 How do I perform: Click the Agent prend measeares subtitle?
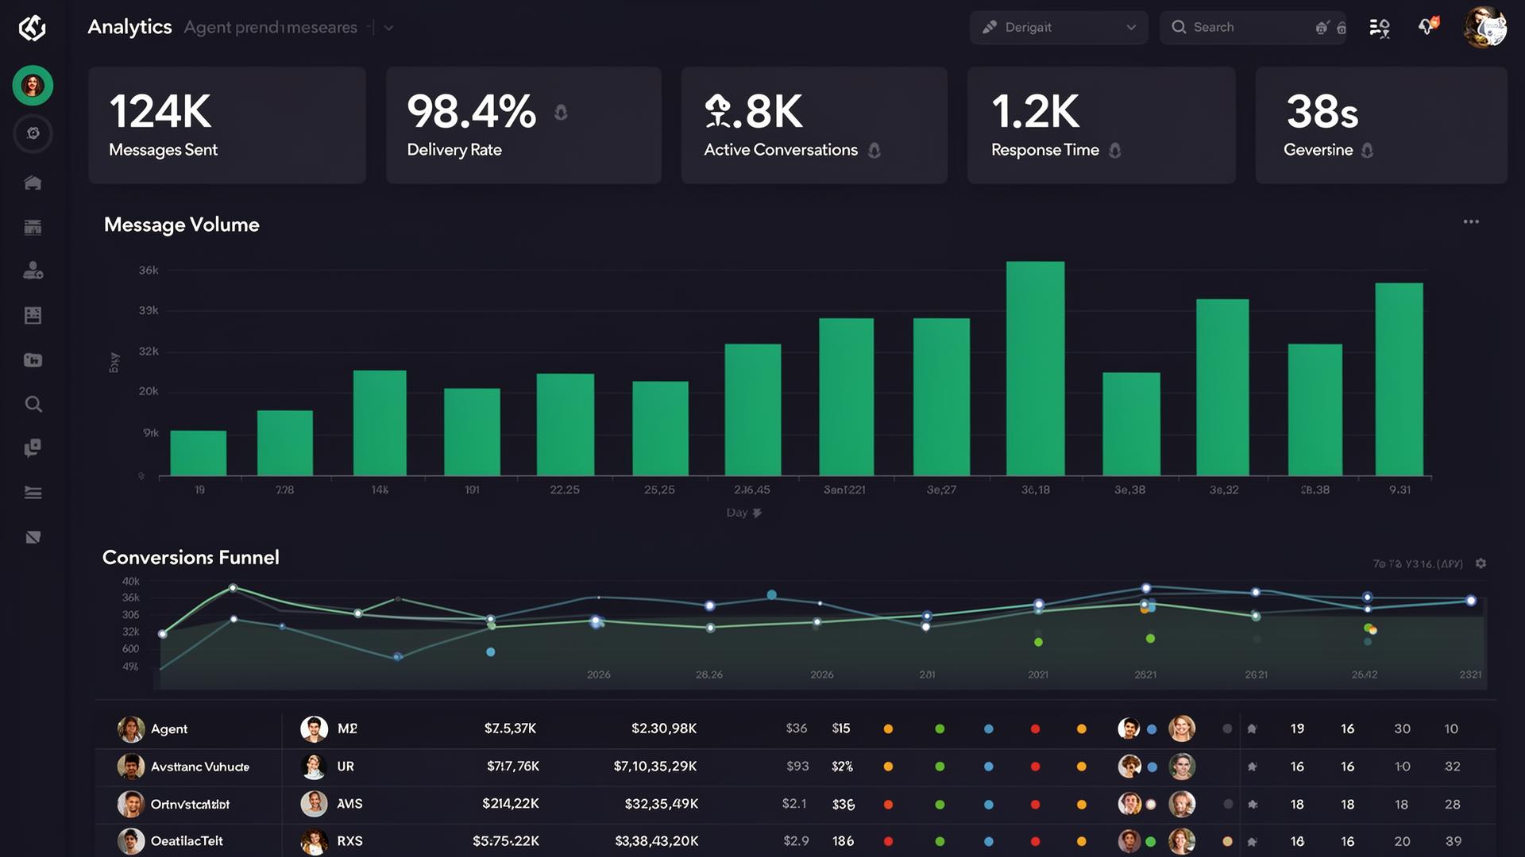(x=270, y=28)
